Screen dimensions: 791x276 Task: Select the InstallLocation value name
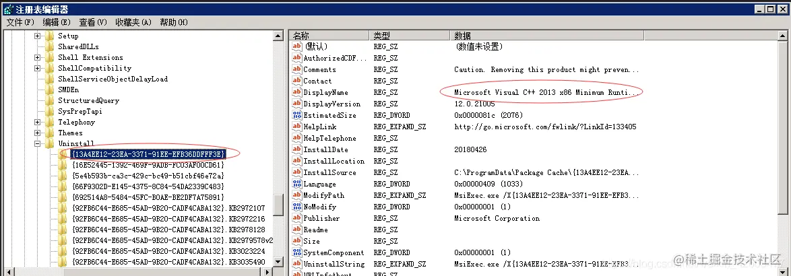click(334, 161)
